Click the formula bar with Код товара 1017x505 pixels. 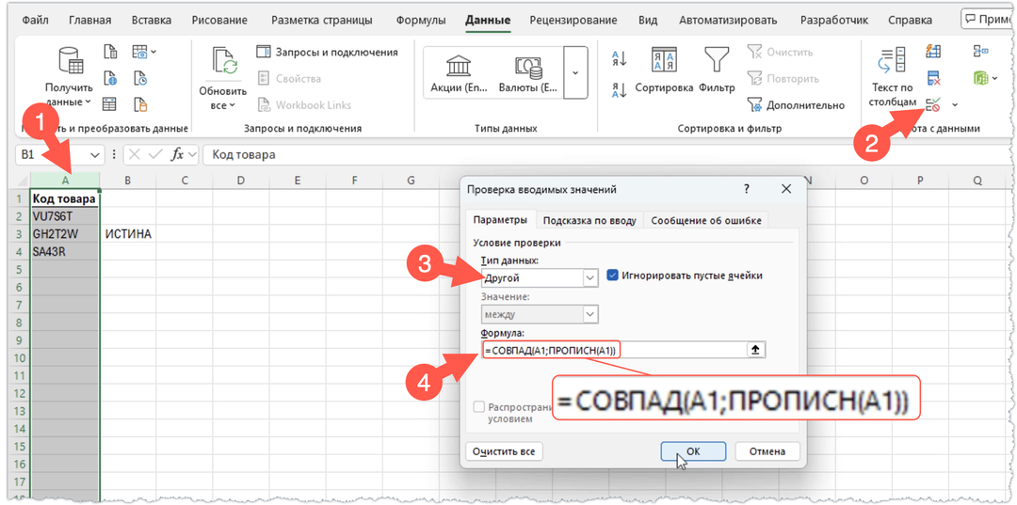point(605,155)
